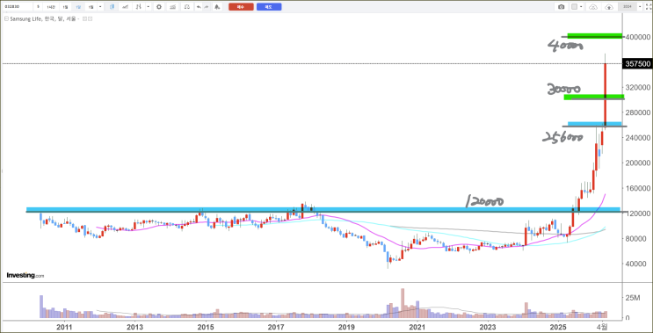Expand the indicators dropdown arrow
Image resolution: width=653 pixels, height=333 pixels.
148,7
